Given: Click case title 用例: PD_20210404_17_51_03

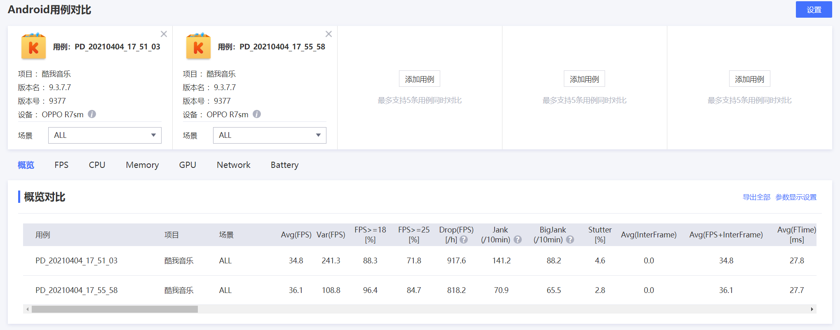Looking at the screenshot, I should click(106, 46).
